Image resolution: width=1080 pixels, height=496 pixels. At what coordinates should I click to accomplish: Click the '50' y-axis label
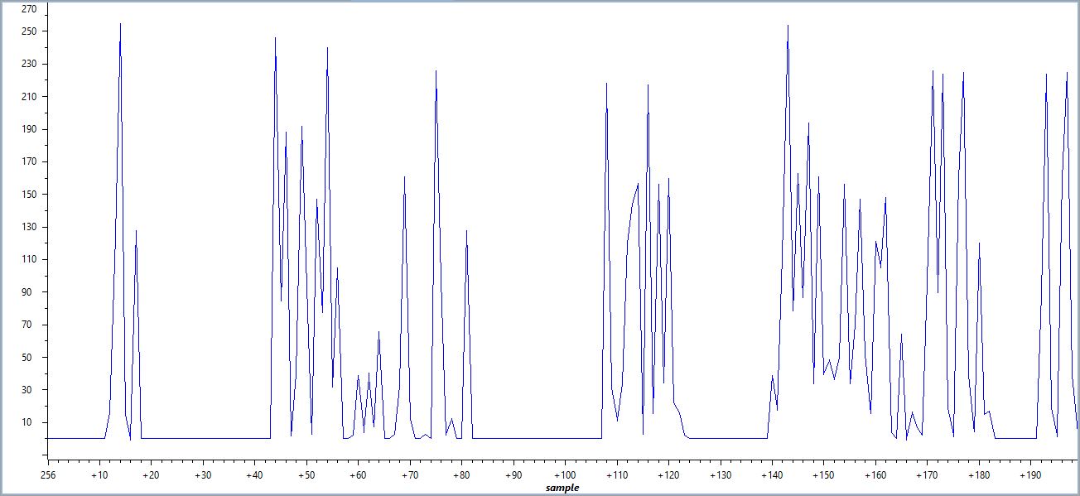click(x=31, y=358)
